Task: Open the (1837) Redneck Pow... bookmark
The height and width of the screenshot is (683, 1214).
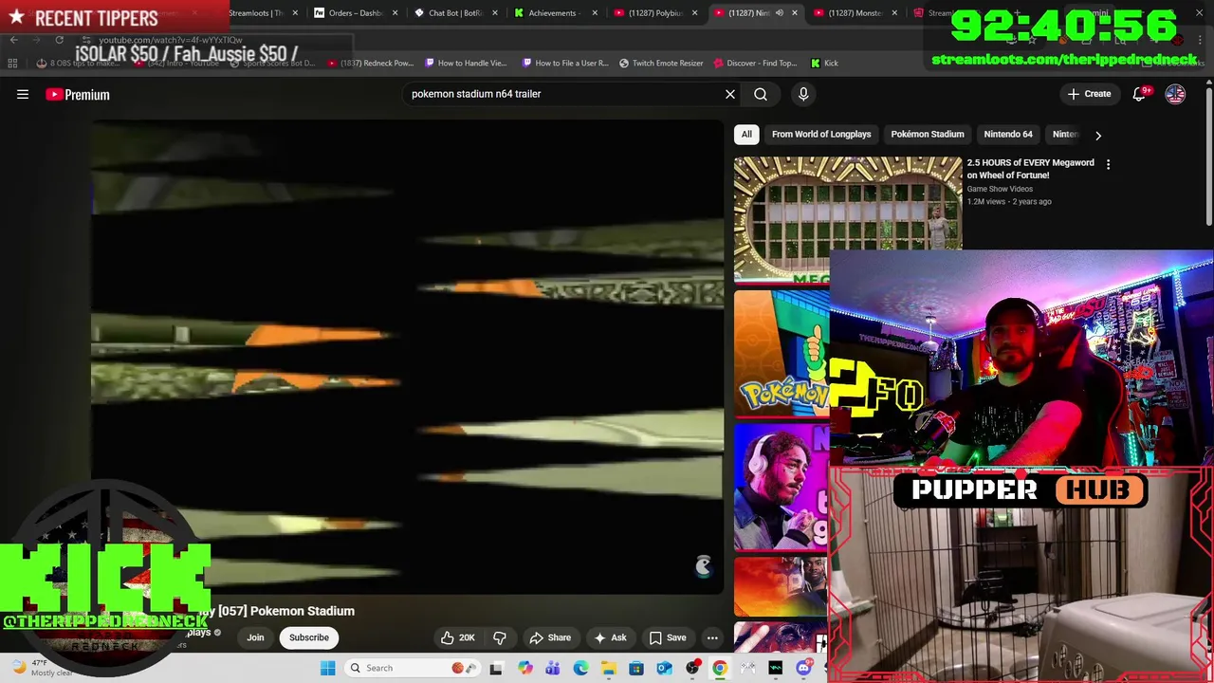Action: 371,63
